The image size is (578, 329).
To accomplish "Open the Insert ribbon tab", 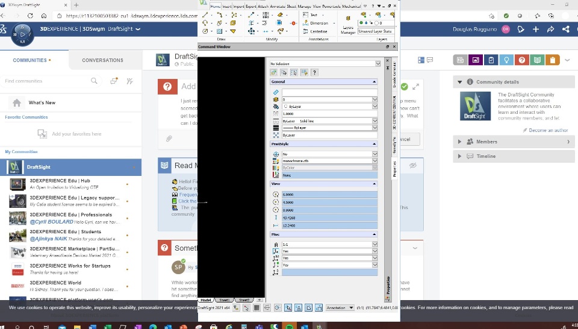I will (x=227, y=6).
